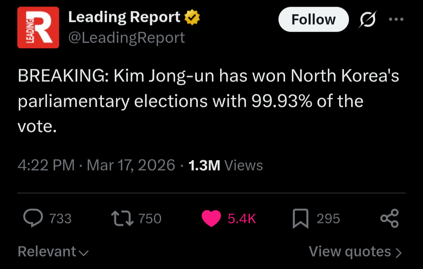The image size is (423, 269).
Task: Unlike the post via the pink heart
Action: [211, 219]
